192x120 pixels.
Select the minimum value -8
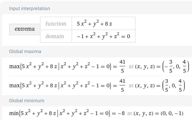point(121,113)
